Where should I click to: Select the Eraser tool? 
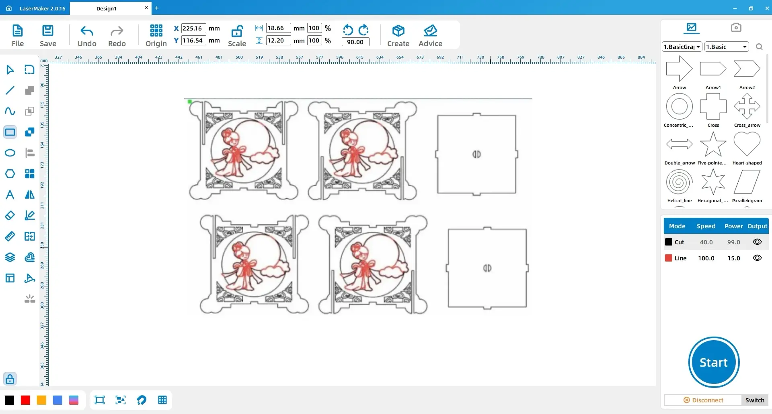click(x=10, y=215)
